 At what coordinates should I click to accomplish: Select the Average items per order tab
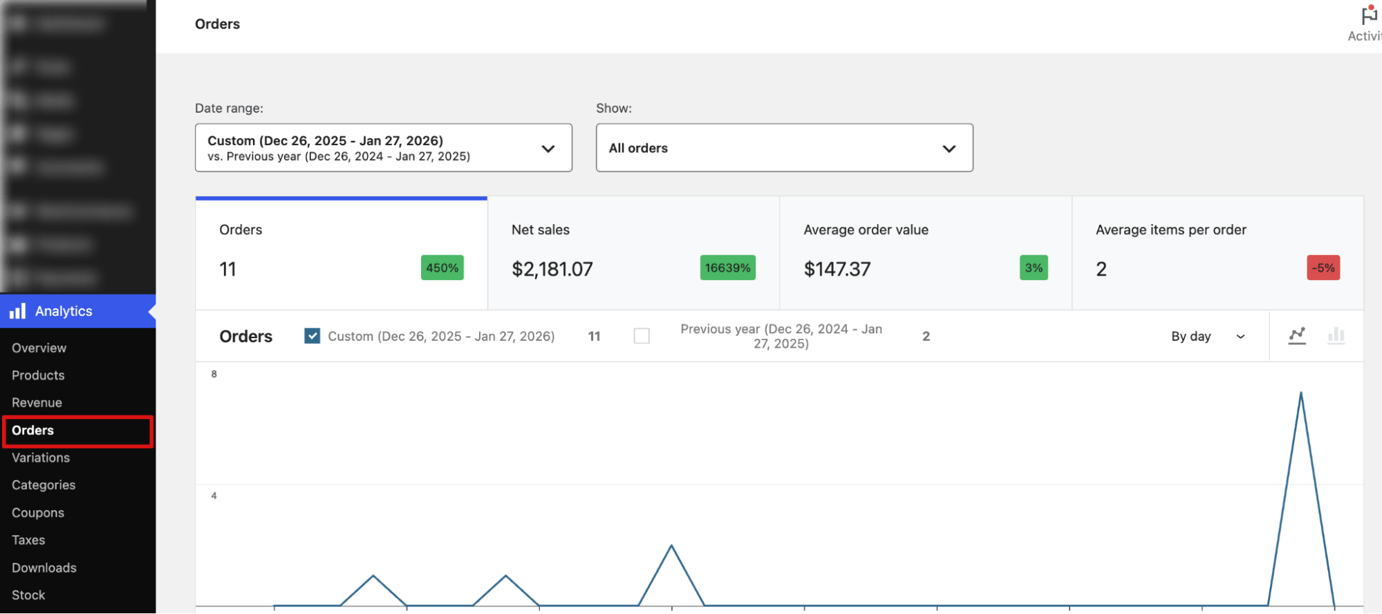1217,253
